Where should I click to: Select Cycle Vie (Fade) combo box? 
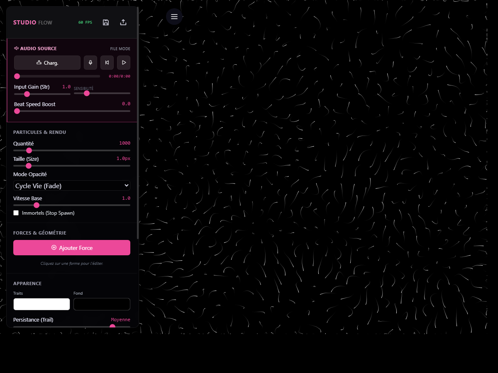tap(71, 185)
